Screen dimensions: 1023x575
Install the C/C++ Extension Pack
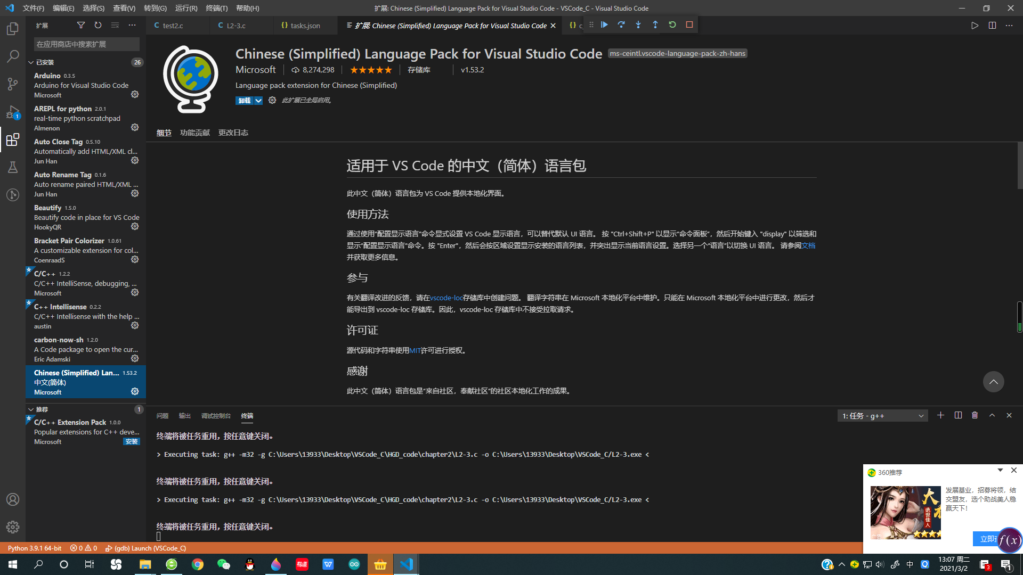(132, 441)
